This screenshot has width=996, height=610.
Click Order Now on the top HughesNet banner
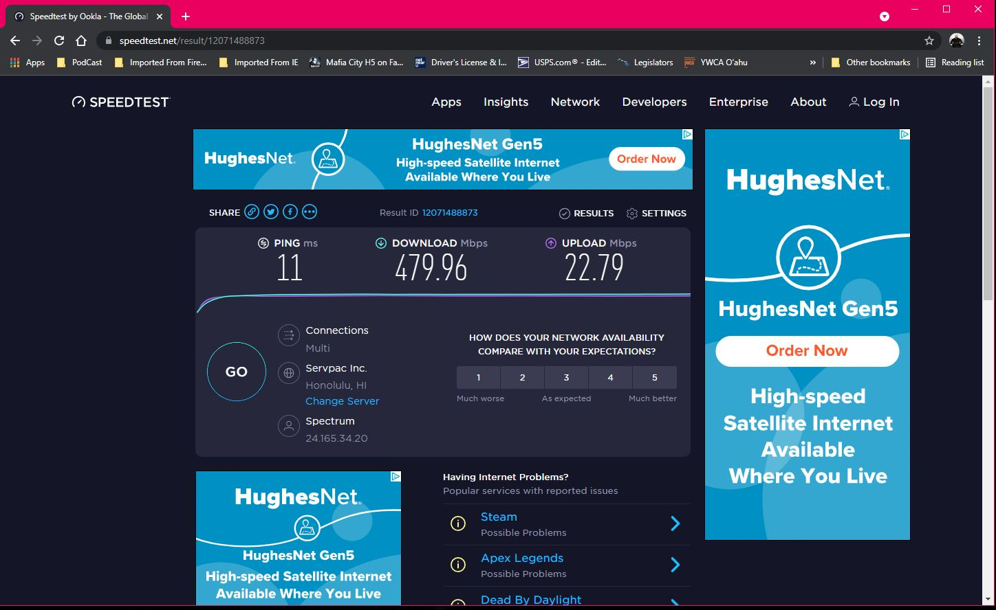click(x=647, y=159)
